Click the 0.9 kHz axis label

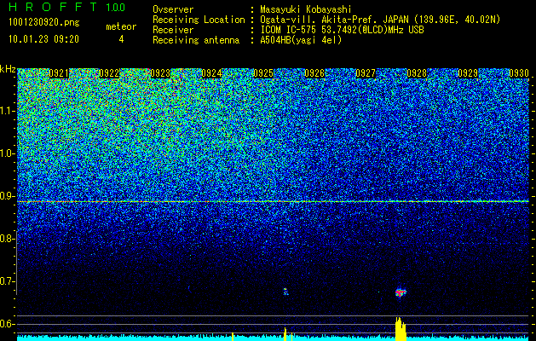point(8,196)
